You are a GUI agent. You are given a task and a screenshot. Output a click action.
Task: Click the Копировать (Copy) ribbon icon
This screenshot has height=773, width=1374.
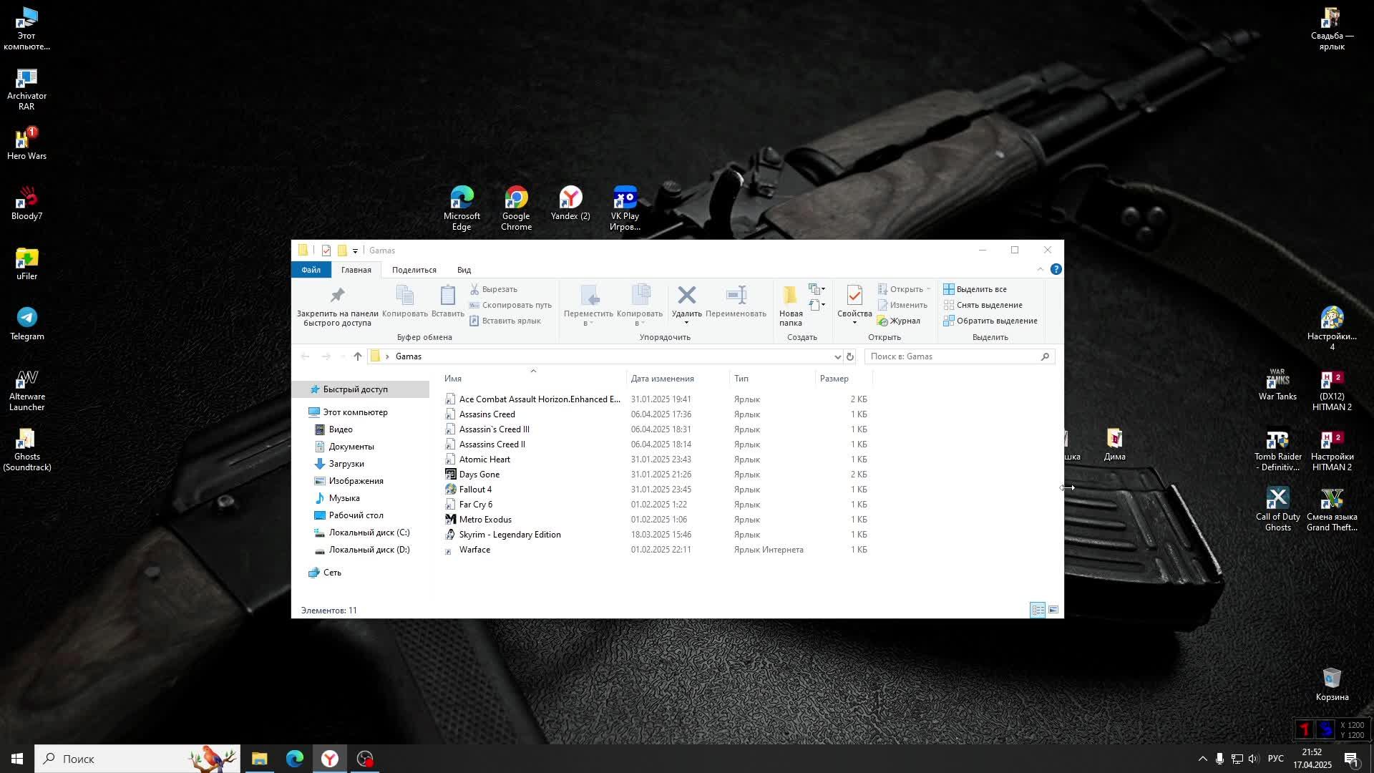(x=404, y=295)
